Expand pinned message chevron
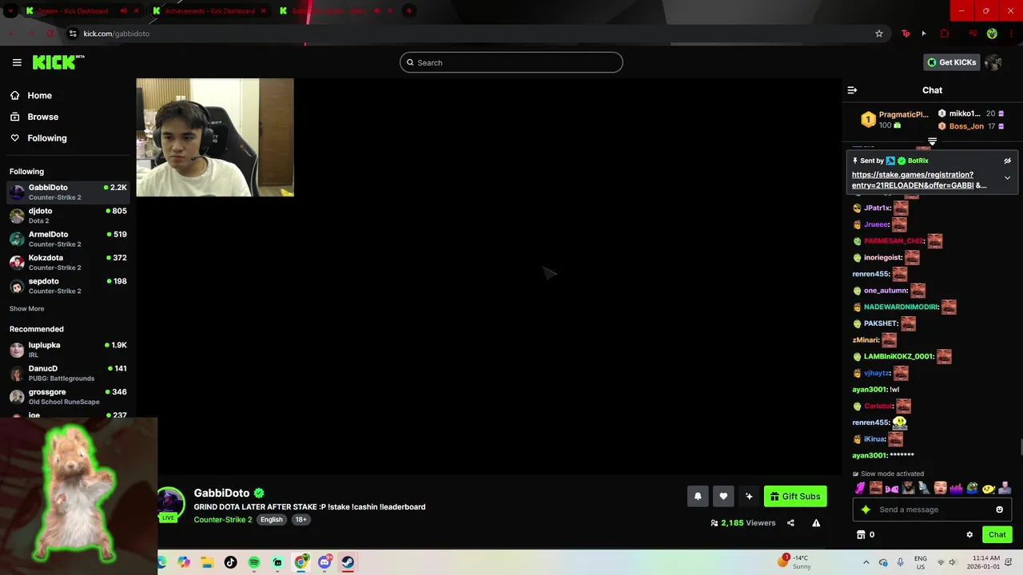The height and width of the screenshot is (575, 1023). [x=1007, y=178]
